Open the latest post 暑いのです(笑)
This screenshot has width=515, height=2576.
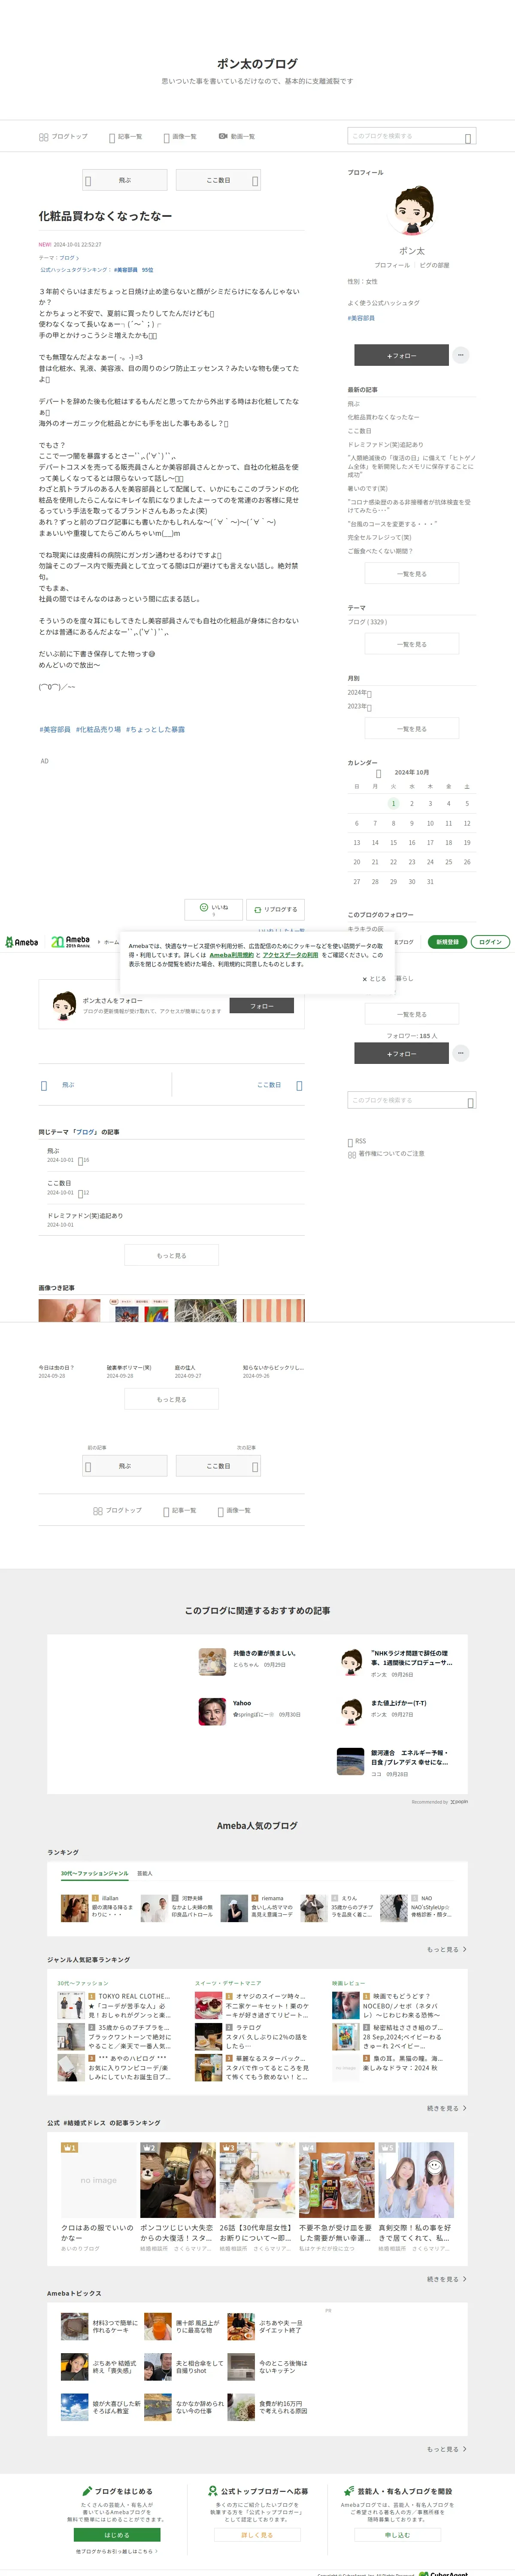click(x=367, y=488)
